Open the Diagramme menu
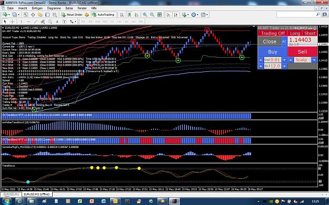 54,8
